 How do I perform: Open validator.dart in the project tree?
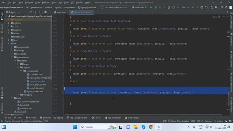pos(25,108)
